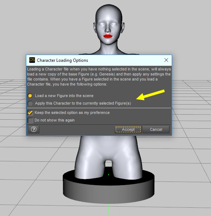Click the Character Loading Options title text
This screenshot has width=211, height=216.
[x=62, y=60]
